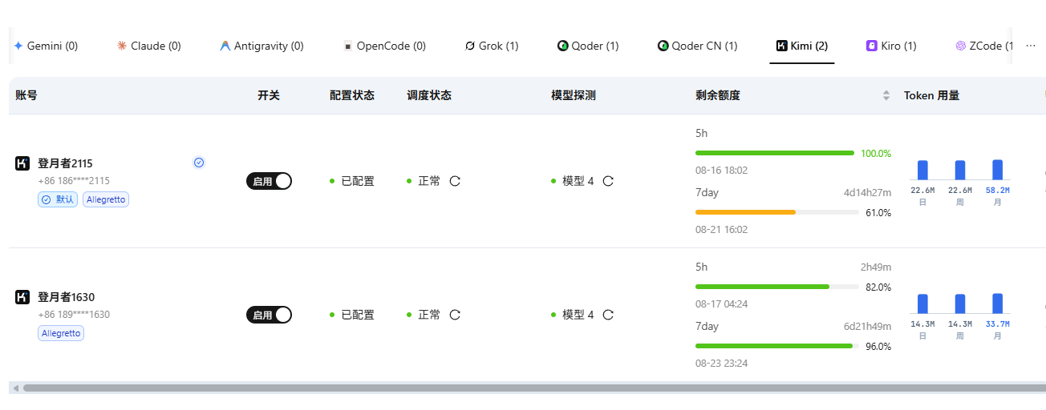Toggle the 启用 switch for 登月者2115
Image resolution: width=1046 pixels, height=410 pixels.
(x=269, y=181)
